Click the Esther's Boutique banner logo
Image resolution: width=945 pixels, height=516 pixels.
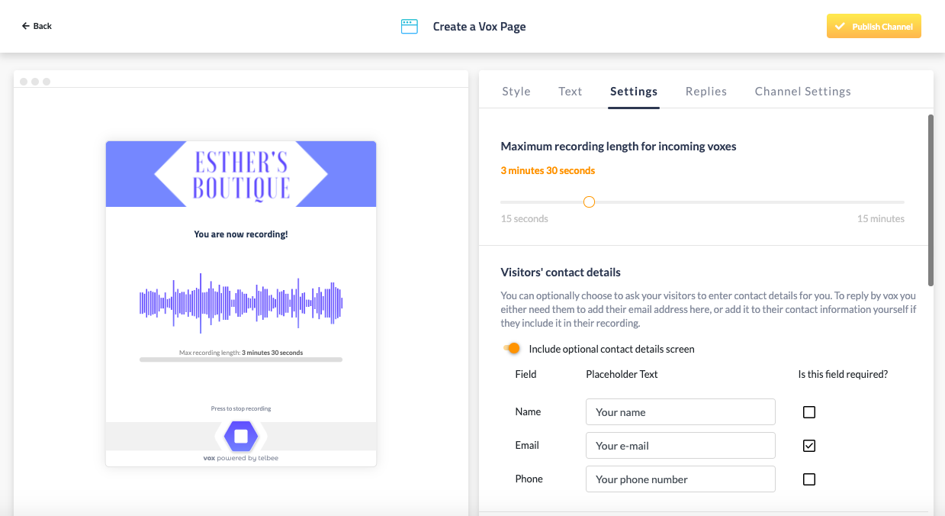click(x=241, y=174)
